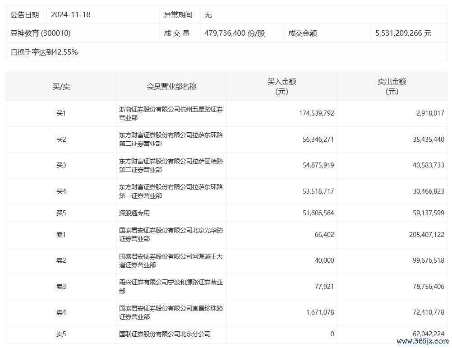The image size is (452, 348).
Task: Select buy amount 77,921
Action: pos(324,287)
